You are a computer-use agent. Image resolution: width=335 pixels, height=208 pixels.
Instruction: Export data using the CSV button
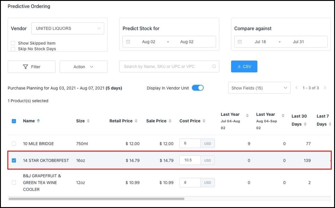click(244, 66)
